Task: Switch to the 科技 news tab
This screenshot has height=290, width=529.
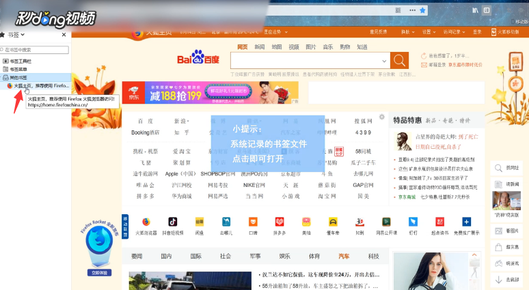Action: 373,257
